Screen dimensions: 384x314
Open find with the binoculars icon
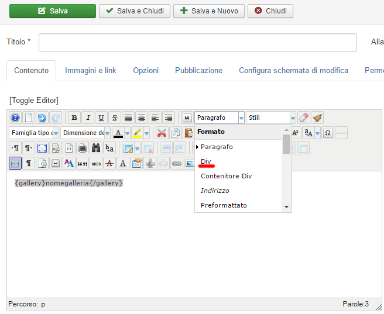coord(96,148)
